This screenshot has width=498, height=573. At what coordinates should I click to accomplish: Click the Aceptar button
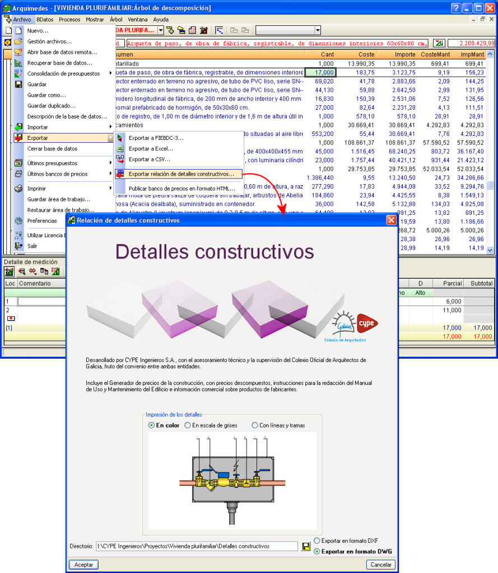point(83,565)
